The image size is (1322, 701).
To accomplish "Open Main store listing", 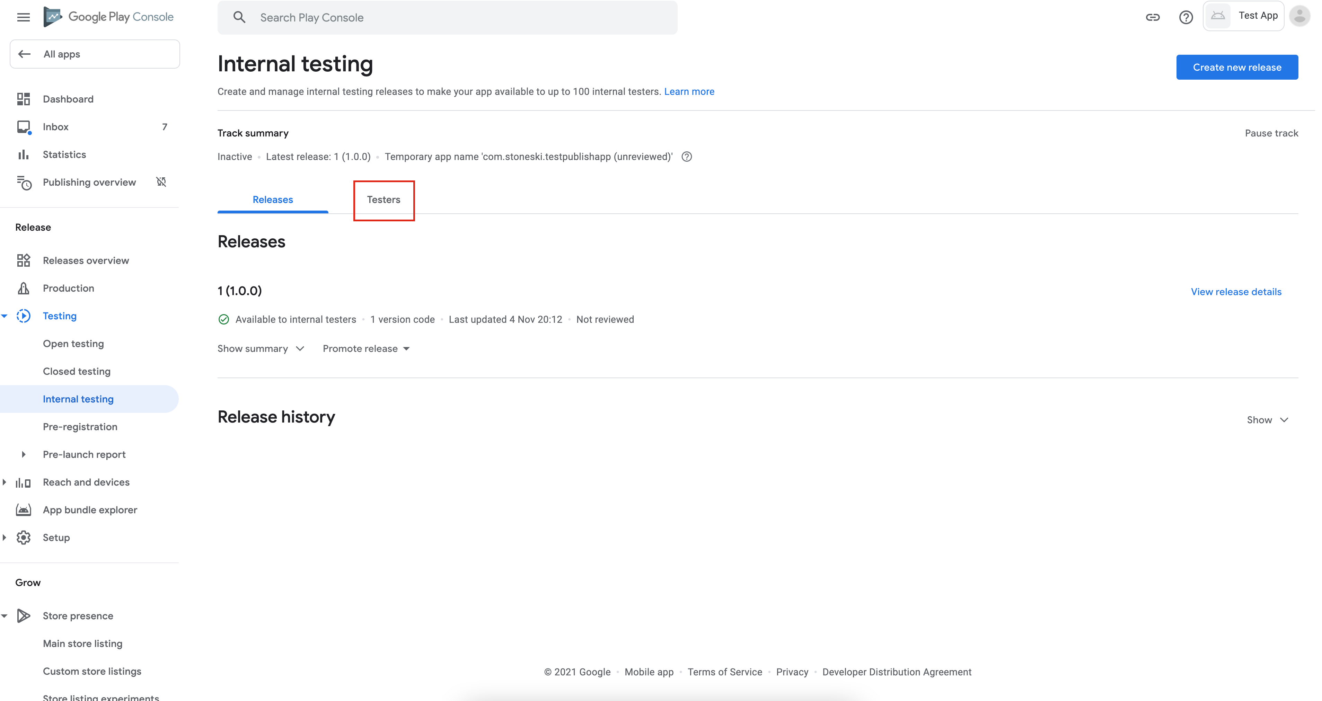I will pyautogui.click(x=82, y=643).
